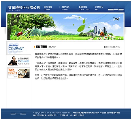Image resolution: width=132 pixels, height=120 pixels.
Task: Click the COMPANY sidebar title banner
Action: click(17, 48)
